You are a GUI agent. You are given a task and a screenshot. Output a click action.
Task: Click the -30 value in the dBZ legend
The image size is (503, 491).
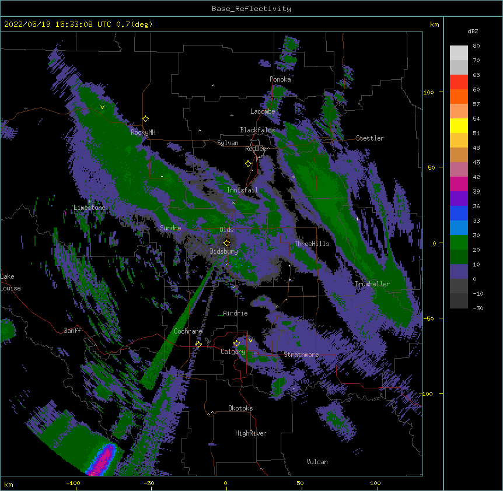click(x=478, y=308)
